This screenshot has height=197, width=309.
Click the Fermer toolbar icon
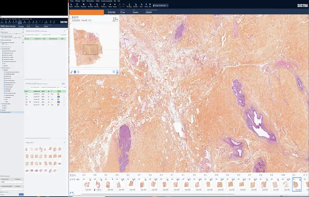point(71,5)
